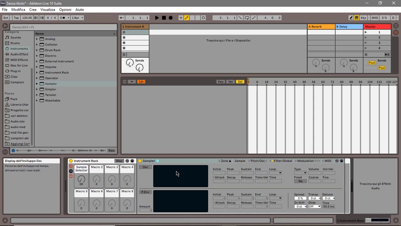
Task: Select the Sel zone editor button
Action: pos(240,82)
